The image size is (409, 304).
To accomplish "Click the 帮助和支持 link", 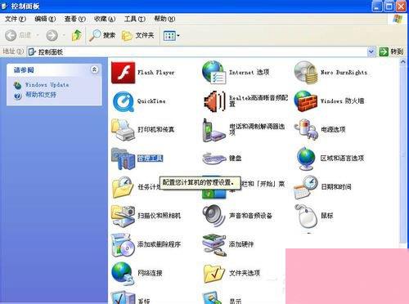I will (41, 95).
